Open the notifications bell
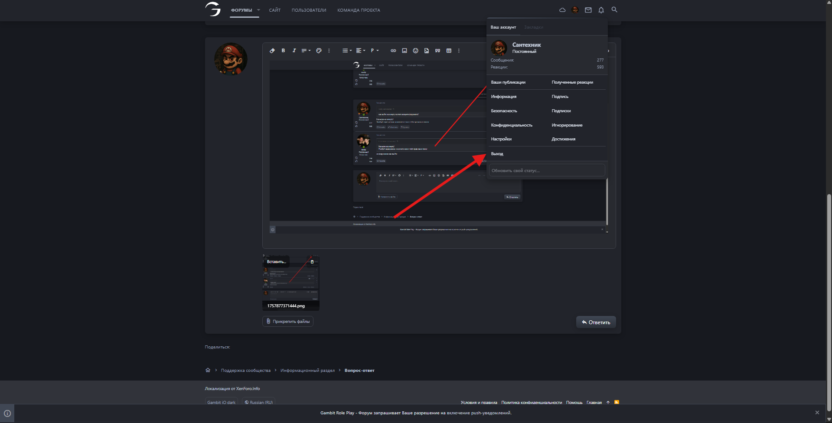The width and height of the screenshot is (832, 423). 601,10
